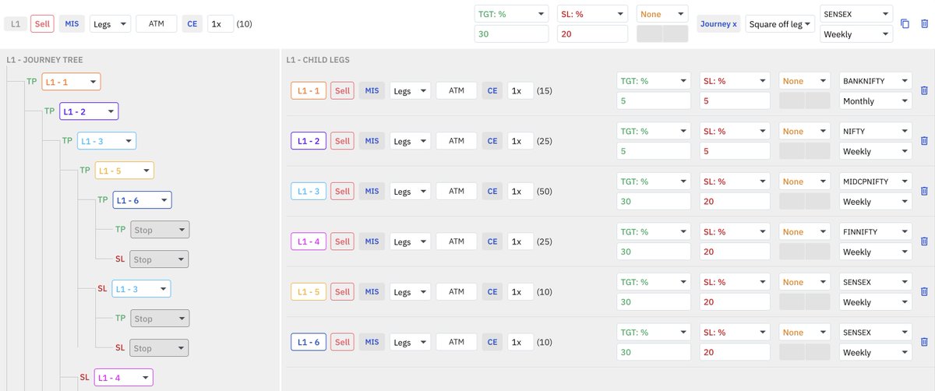Click parent leg stop loss value field showing 20
The width and height of the screenshot is (935, 391).
(593, 33)
